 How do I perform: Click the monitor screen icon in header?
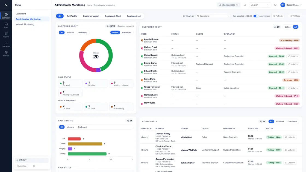(275, 5)
